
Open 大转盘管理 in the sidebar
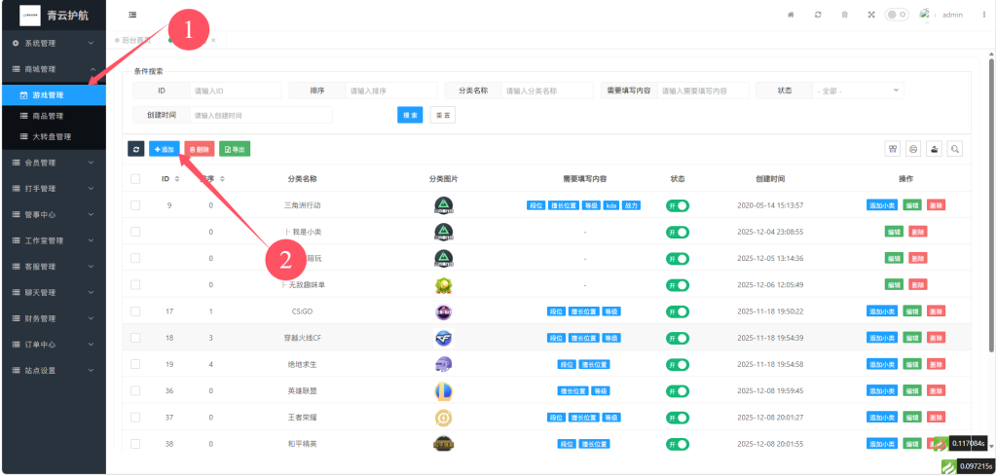[x=53, y=136]
